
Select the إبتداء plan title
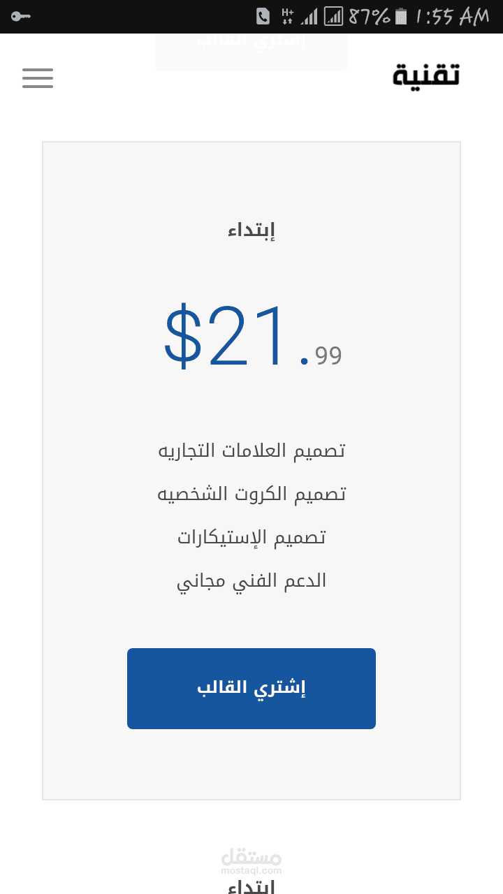coord(251,230)
